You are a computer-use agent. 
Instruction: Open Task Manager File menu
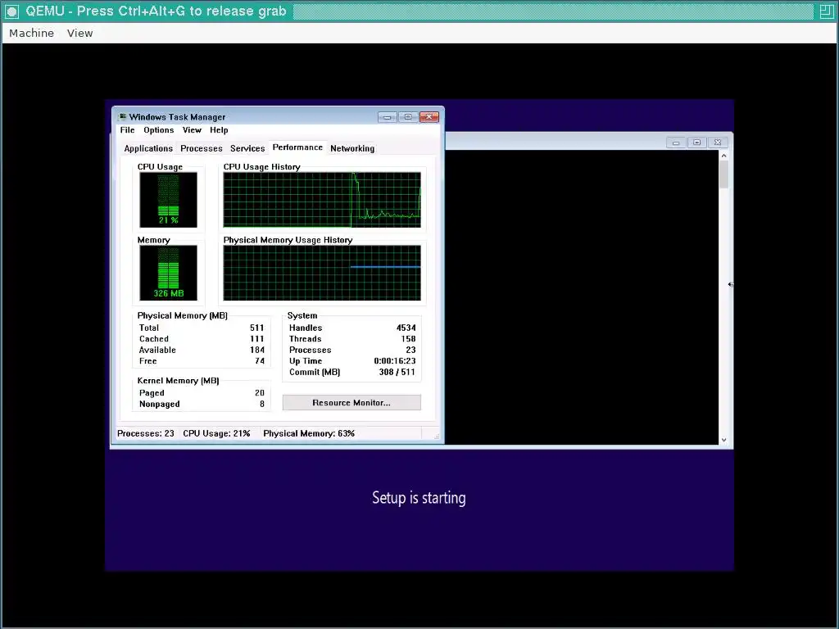(x=127, y=130)
